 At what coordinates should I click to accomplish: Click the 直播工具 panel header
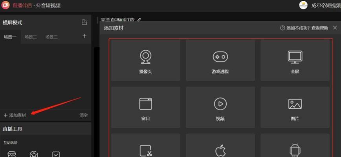13,129
